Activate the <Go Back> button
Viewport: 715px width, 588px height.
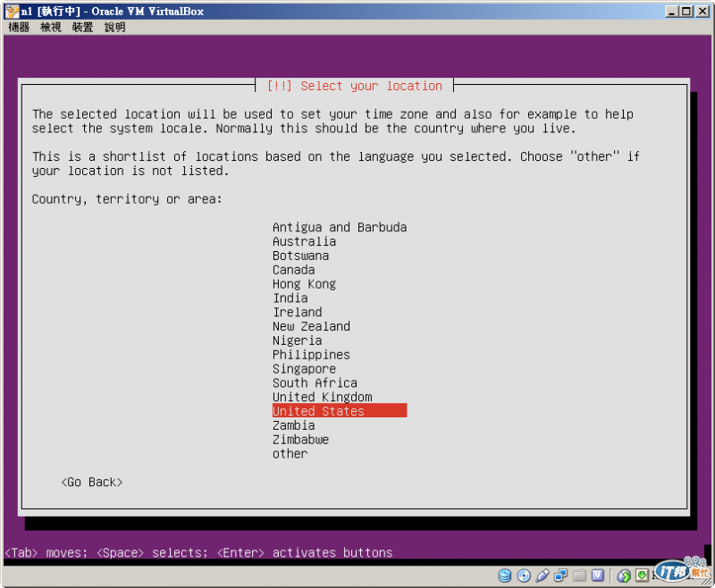(92, 483)
